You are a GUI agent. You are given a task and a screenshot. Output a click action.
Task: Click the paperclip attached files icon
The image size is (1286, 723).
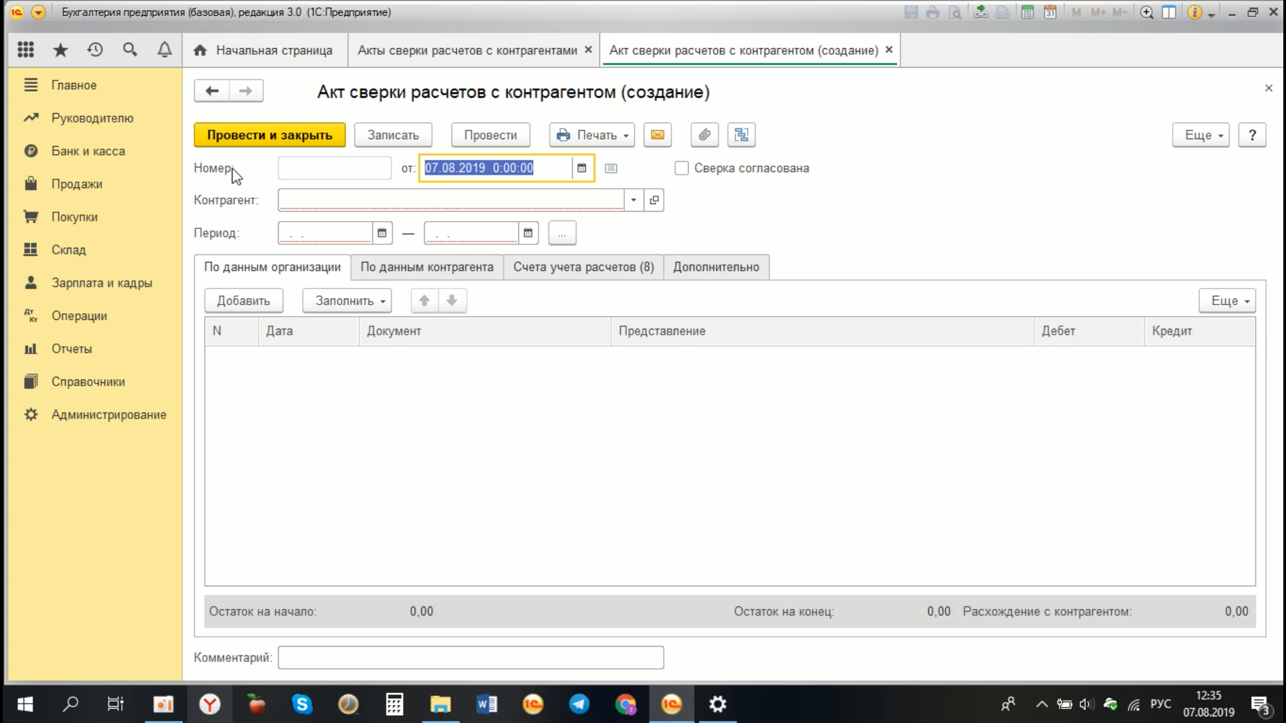tap(704, 135)
